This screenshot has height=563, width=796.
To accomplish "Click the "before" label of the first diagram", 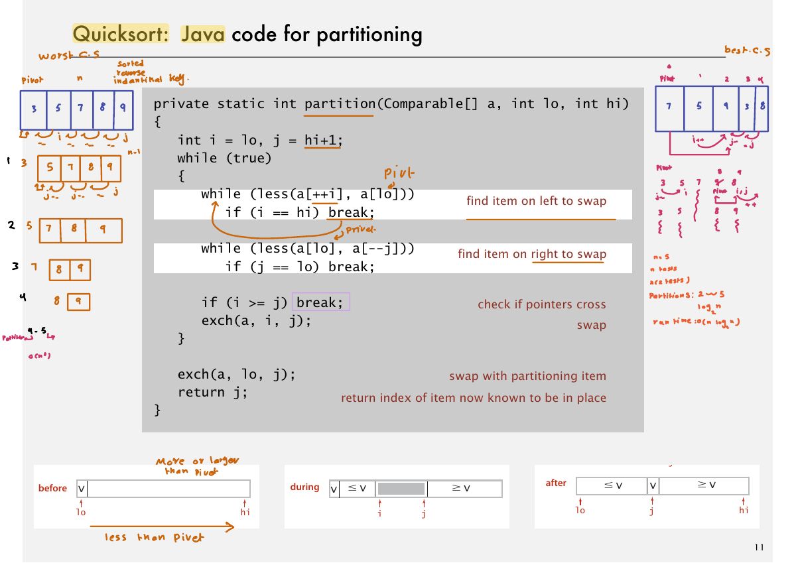I will [x=52, y=489].
